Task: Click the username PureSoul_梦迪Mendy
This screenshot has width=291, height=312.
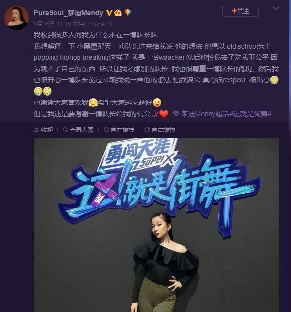Action: point(68,13)
